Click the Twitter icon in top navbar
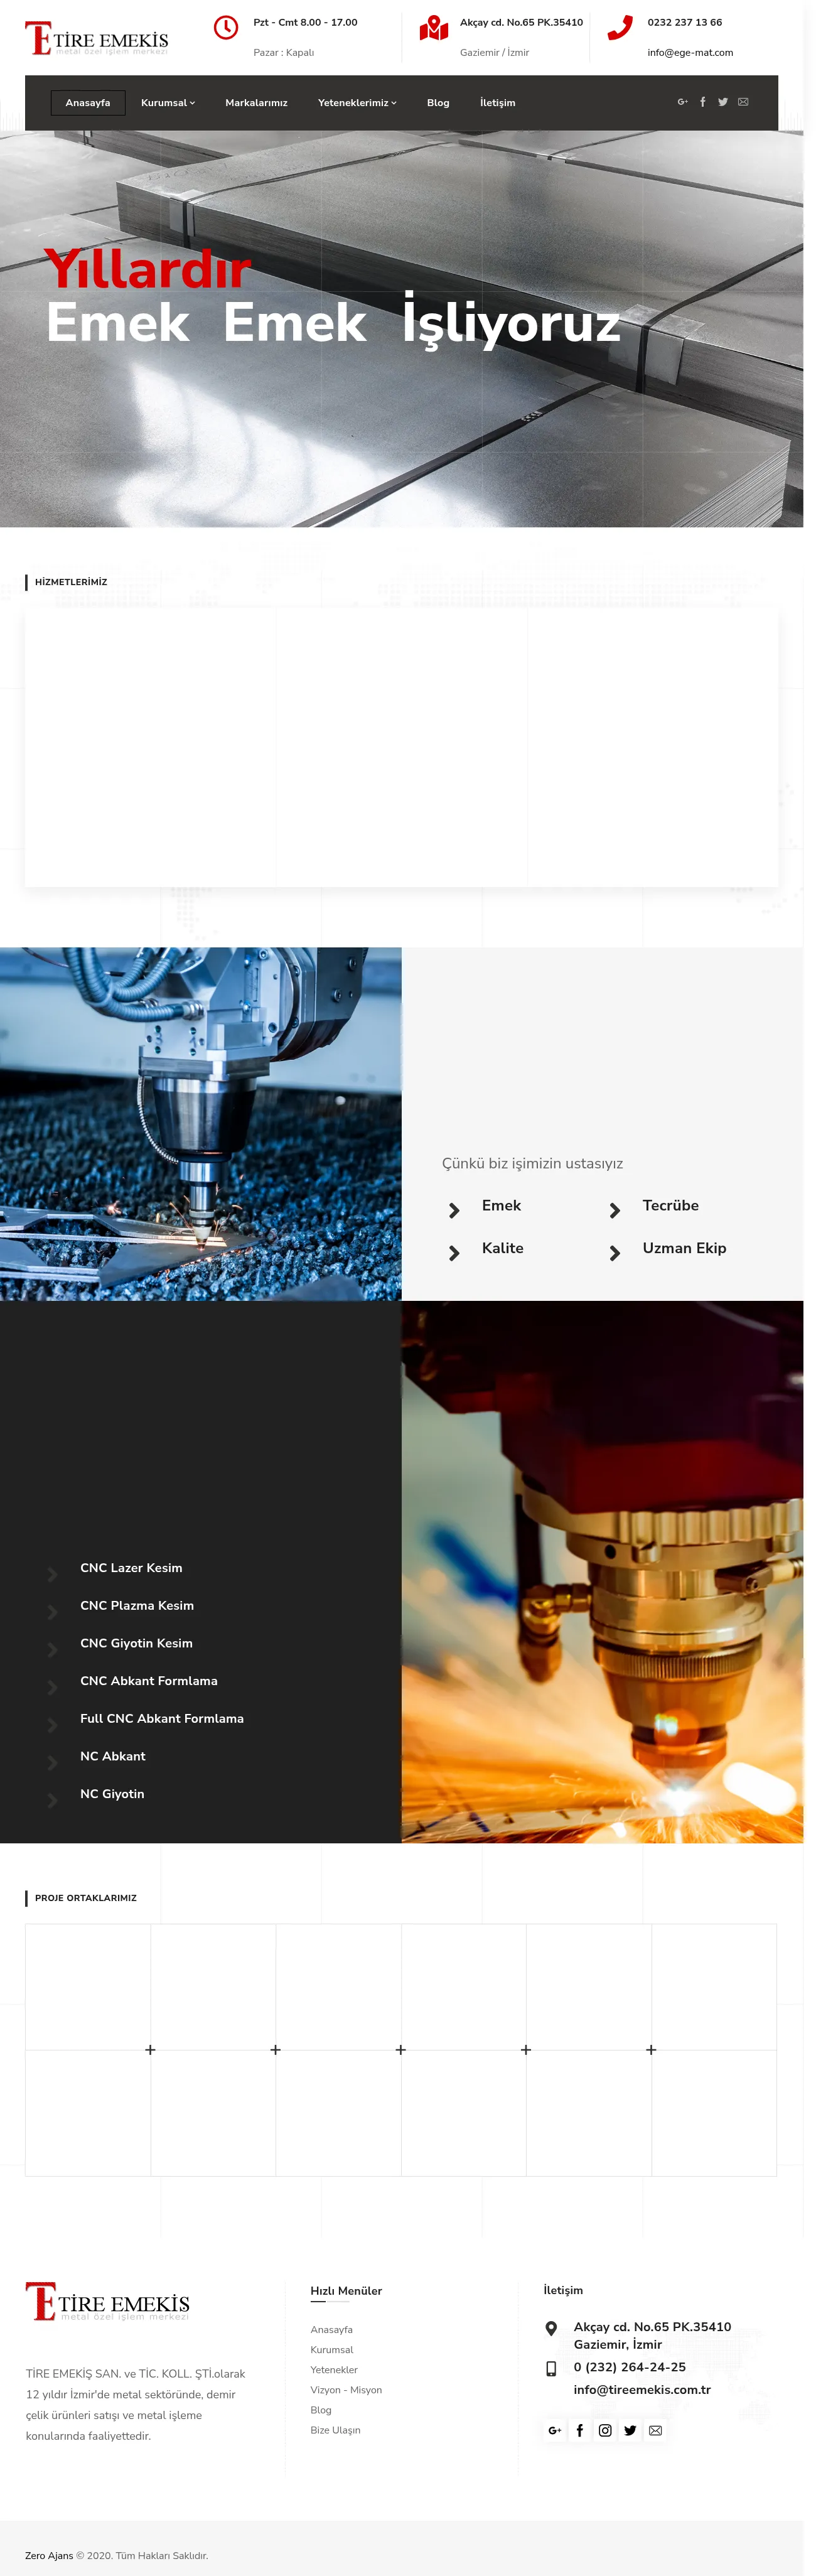Viewport: 816px width, 2576px height. point(722,102)
